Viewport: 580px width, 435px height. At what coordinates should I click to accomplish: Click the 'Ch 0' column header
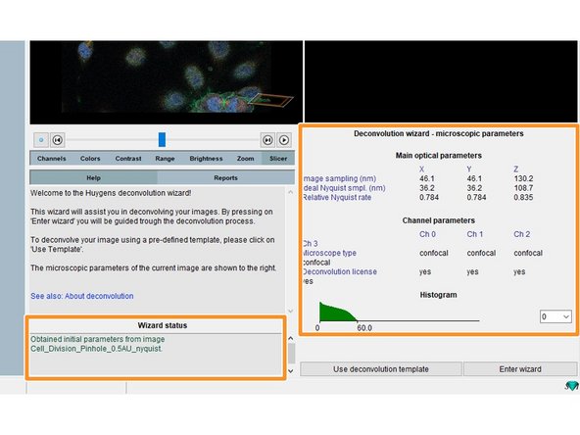[427, 234]
